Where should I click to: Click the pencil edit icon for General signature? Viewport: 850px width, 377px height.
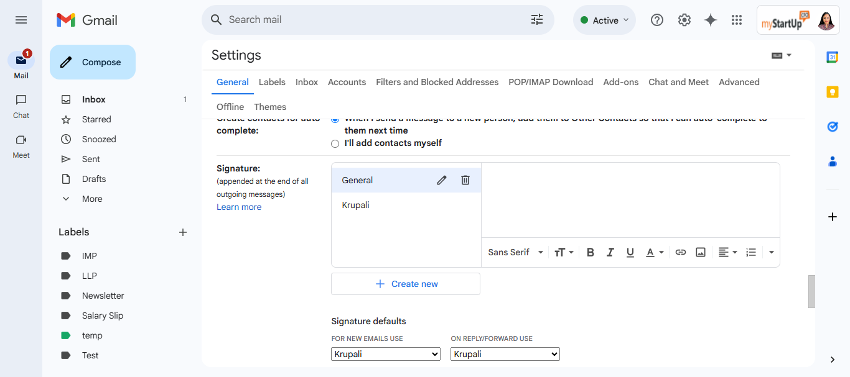(442, 180)
